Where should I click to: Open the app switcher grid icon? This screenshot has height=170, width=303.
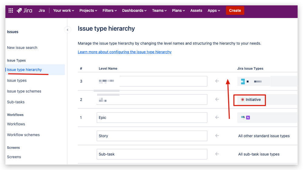(x=11, y=10)
